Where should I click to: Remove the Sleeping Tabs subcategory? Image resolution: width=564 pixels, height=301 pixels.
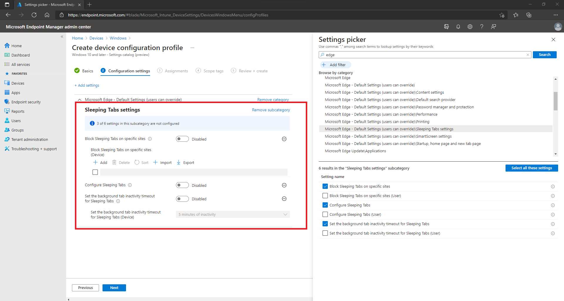click(x=271, y=110)
